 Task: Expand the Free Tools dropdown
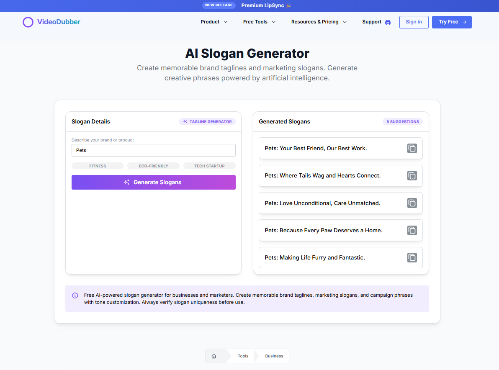point(259,22)
